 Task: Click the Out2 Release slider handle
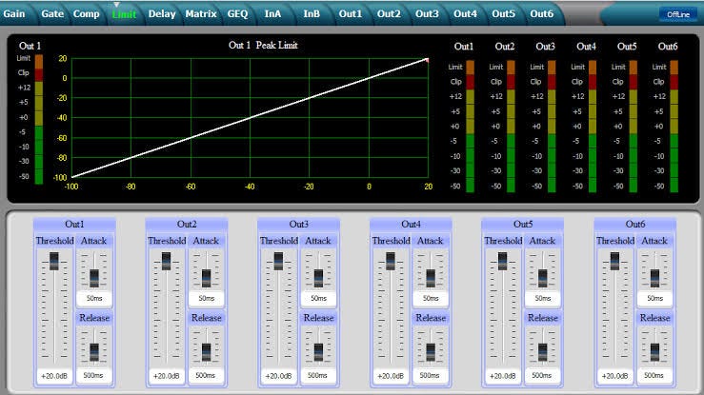point(206,352)
